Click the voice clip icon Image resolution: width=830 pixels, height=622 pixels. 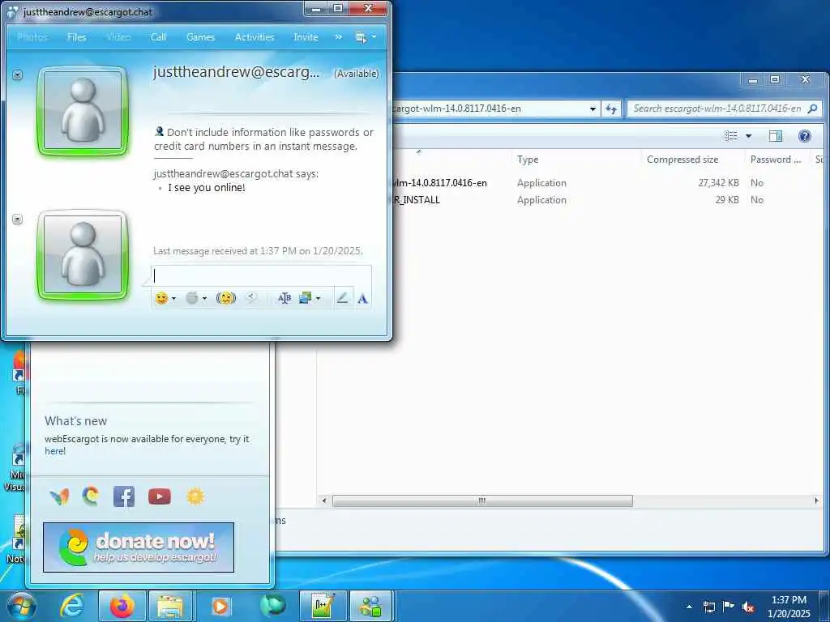click(x=252, y=298)
